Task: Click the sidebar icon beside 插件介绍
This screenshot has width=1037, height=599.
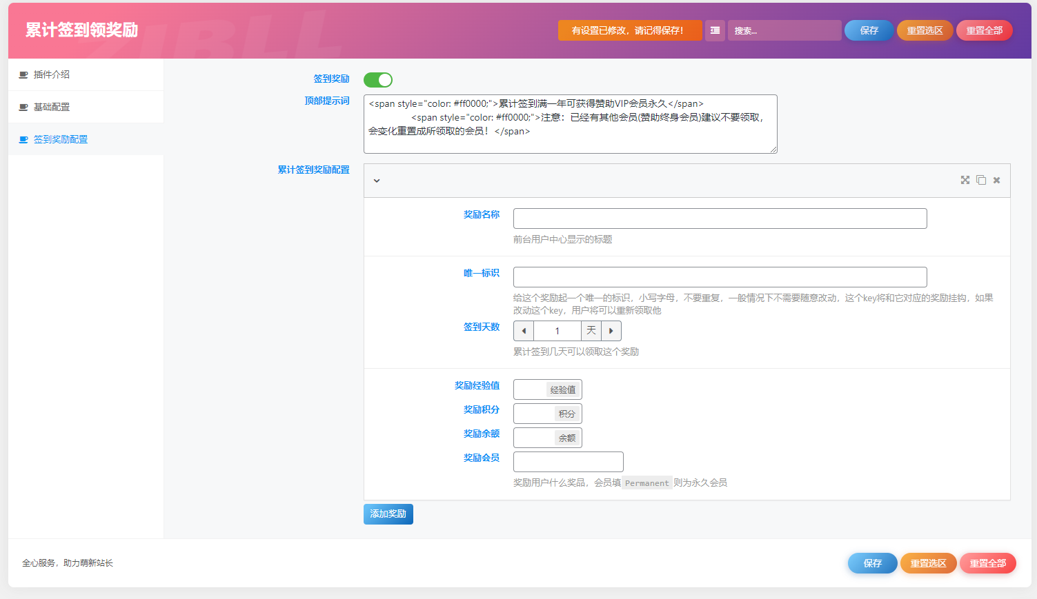Action: coord(22,74)
